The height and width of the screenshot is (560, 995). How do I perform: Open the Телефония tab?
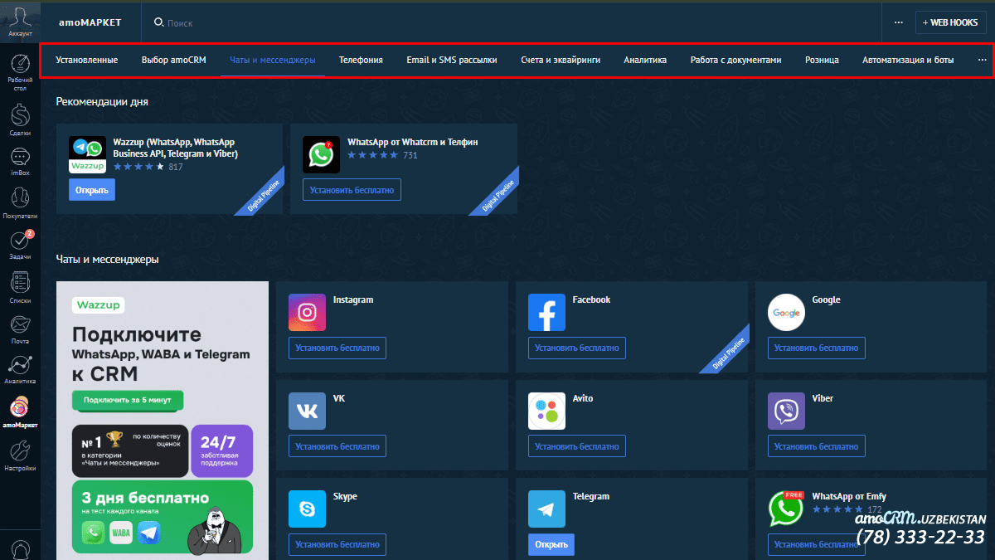(x=361, y=60)
